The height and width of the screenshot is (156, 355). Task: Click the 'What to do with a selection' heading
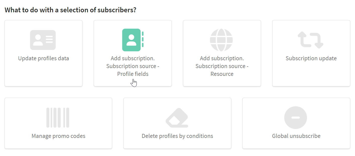tap(70, 10)
